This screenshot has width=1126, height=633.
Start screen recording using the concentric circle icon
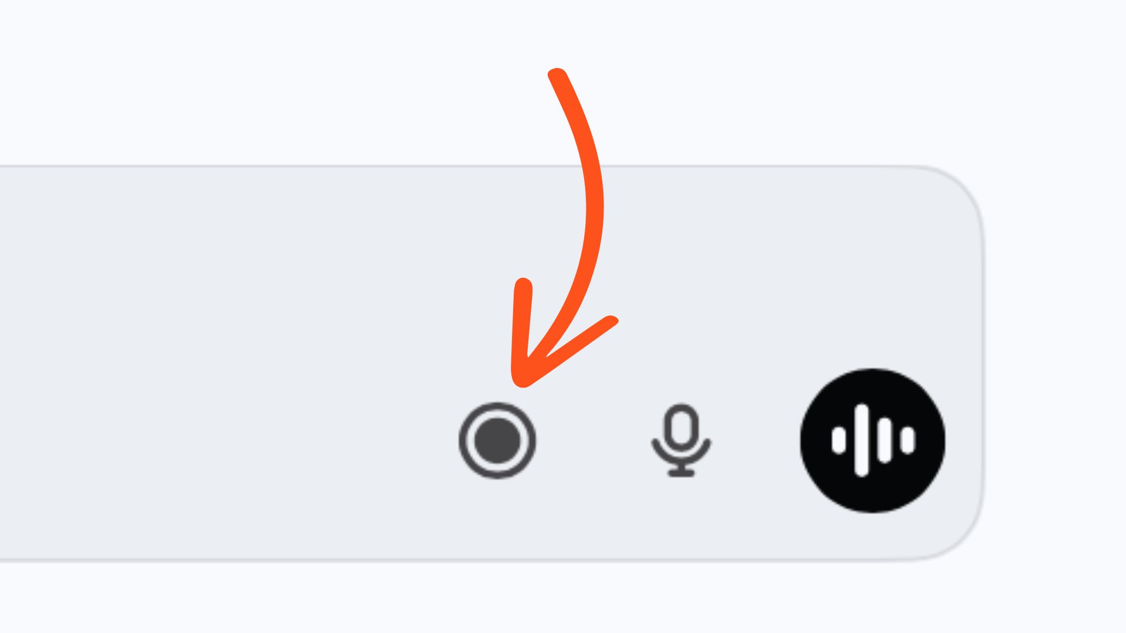pyautogui.click(x=497, y=441)
